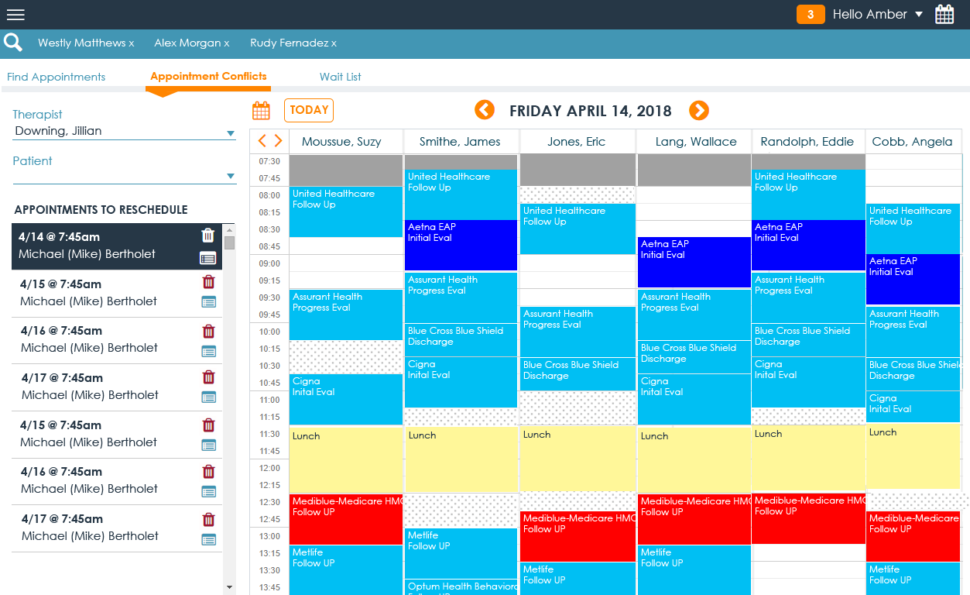Expand the Therapist dropdown

pyautogui.click(x=230, y=133)
